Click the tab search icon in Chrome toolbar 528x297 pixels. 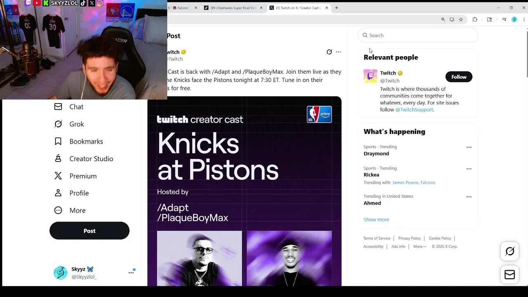490,19
